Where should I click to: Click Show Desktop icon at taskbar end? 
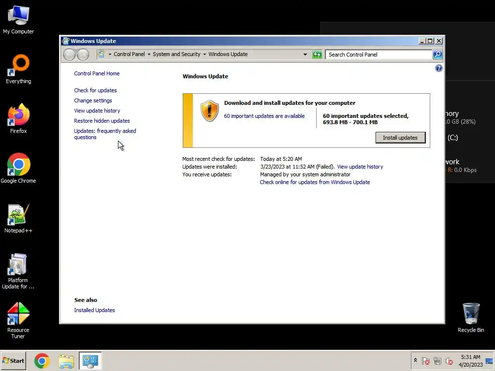pyautogui.click(x=490, y=360)
